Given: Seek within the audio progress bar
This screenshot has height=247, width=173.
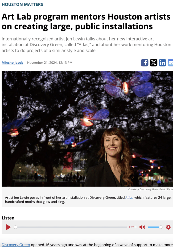Looking at the screenshot, I should (71, 227).
